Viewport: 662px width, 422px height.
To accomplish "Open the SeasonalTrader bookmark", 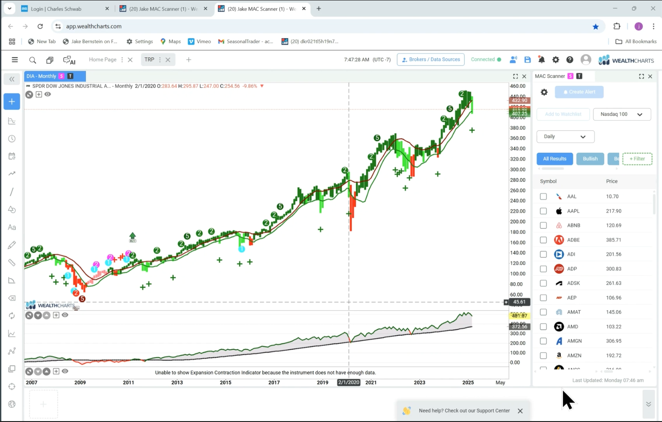I will click(245, 41).
